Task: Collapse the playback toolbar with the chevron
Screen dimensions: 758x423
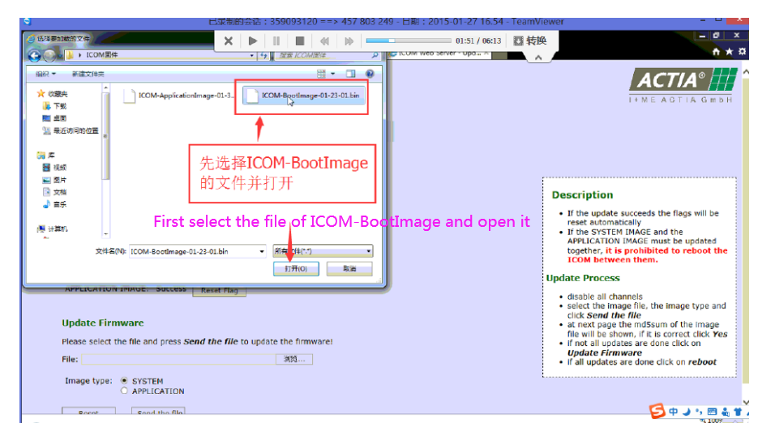Action: pyautogui.click(x=538, y=58)
